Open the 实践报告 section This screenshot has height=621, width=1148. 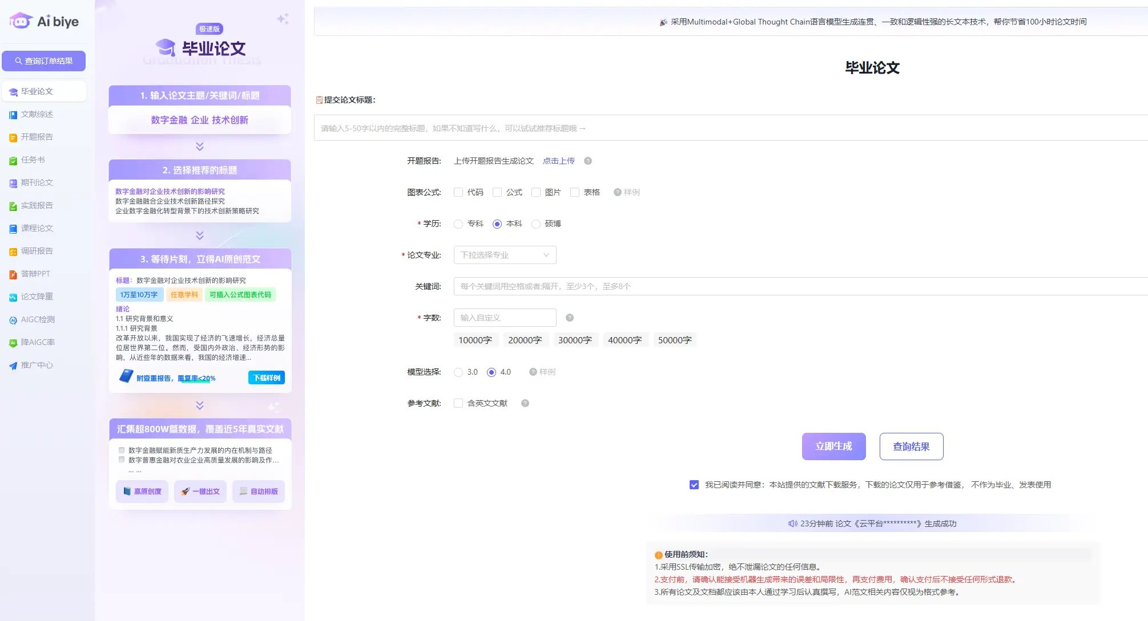37,205
